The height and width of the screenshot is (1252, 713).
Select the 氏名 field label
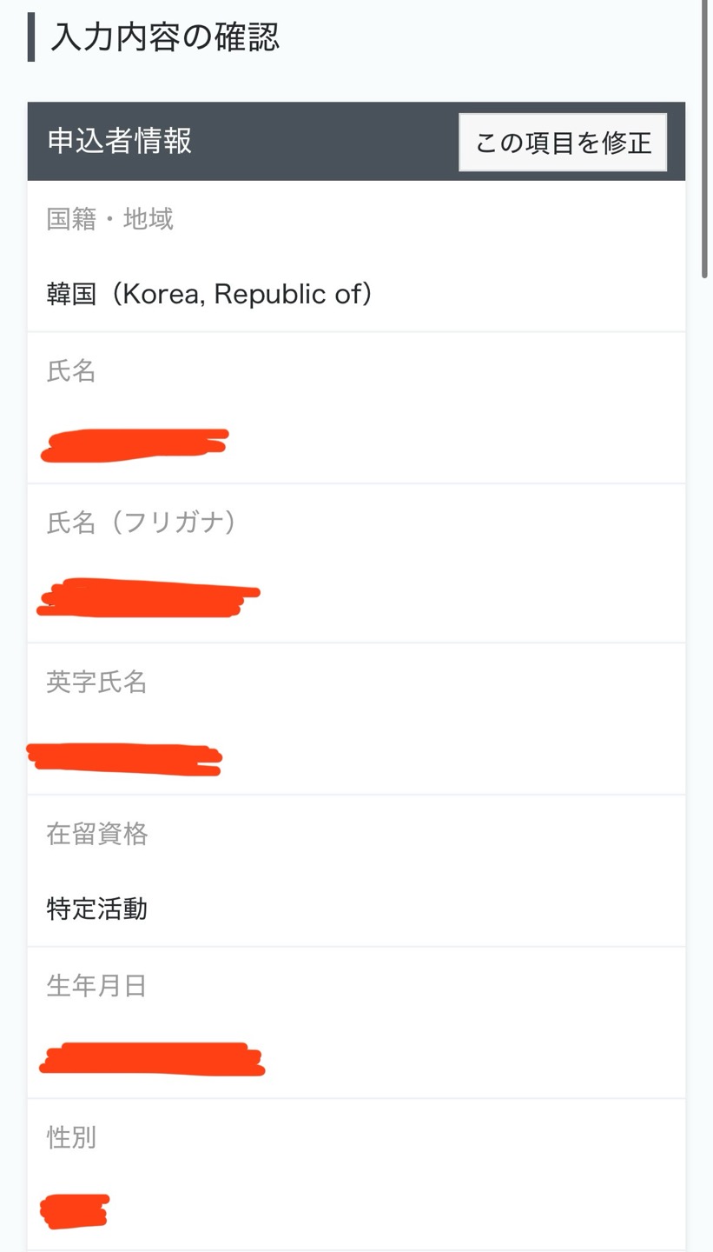pos(71,371)
